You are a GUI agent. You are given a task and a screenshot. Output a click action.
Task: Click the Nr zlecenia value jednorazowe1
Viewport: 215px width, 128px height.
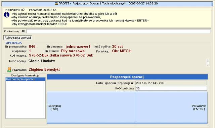click(x=78, y=46)
